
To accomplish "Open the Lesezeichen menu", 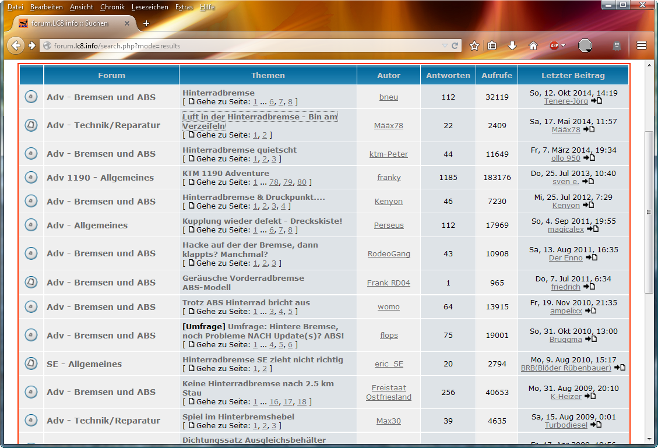I will 150,7.
